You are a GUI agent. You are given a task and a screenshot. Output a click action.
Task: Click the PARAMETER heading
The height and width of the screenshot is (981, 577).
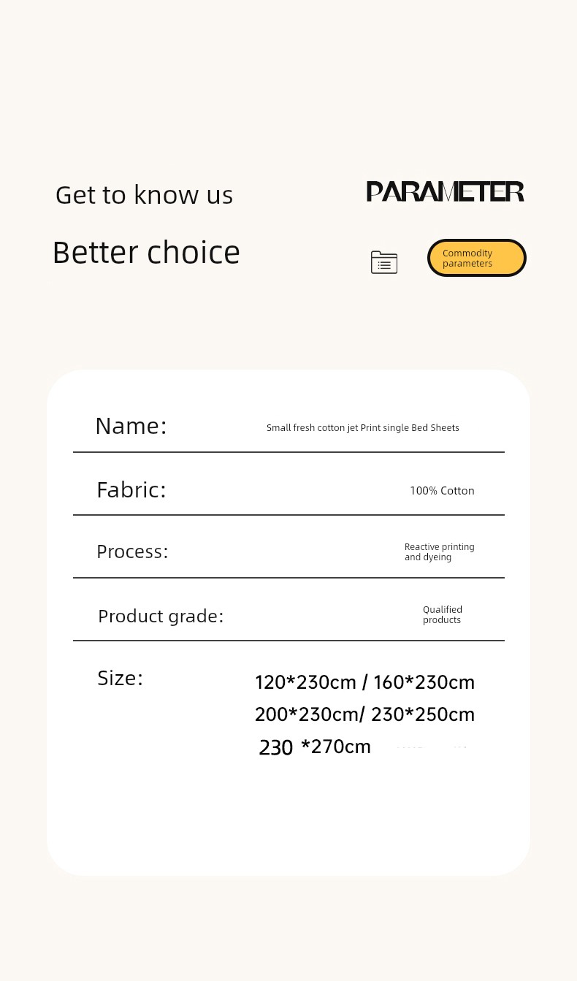[x=445, y=192]
